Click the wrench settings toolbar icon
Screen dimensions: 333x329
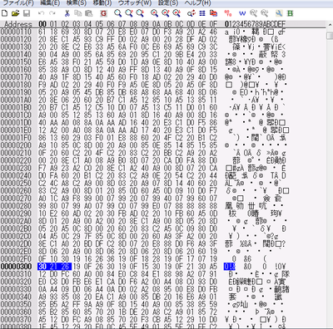(x=279, y=13)
